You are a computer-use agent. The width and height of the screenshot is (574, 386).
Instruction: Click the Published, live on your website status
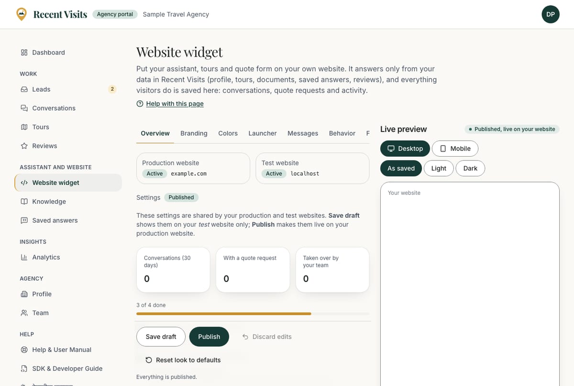[x=512, y=129]
